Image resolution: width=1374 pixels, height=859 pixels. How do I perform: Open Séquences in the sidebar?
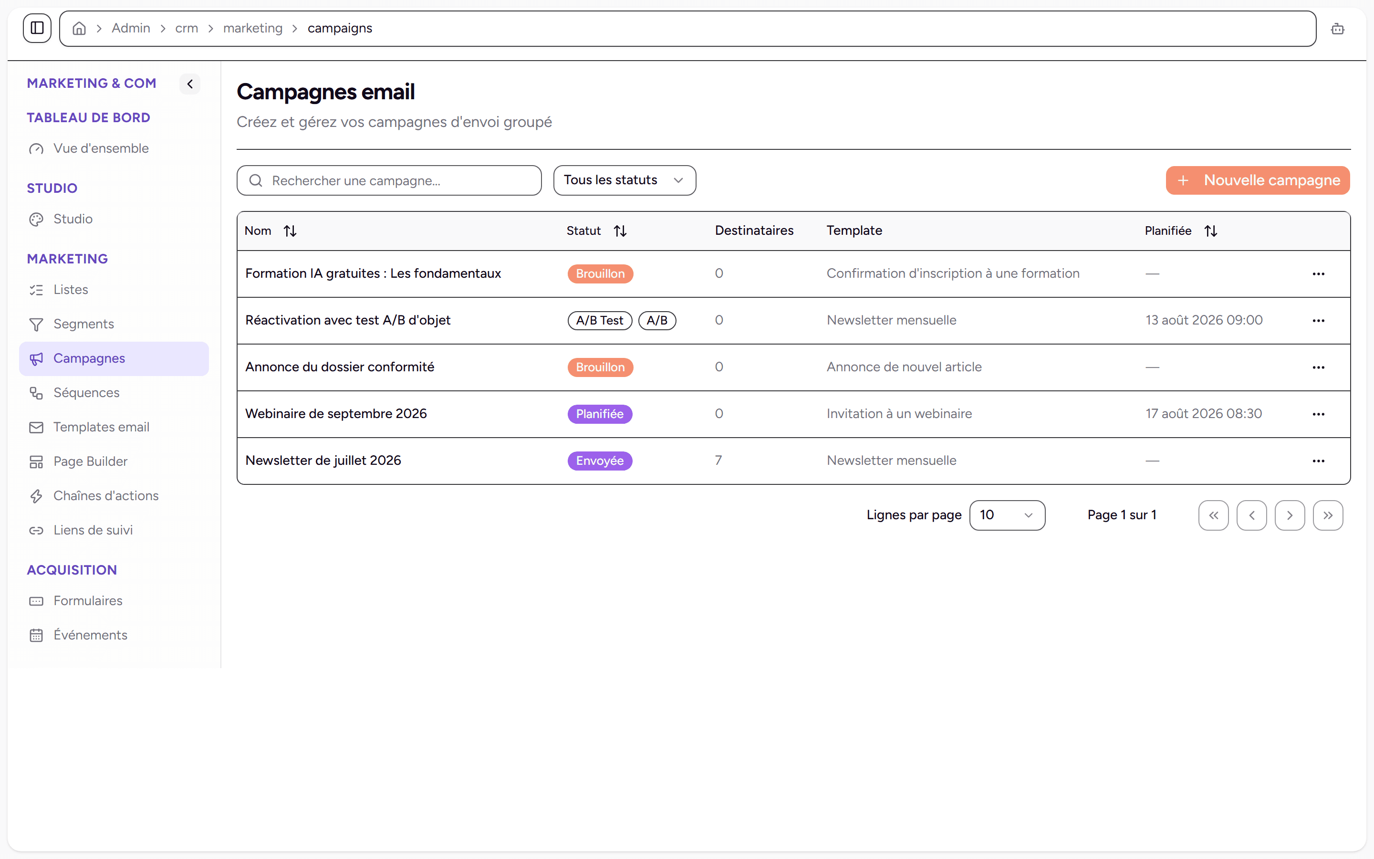(114, 393)
